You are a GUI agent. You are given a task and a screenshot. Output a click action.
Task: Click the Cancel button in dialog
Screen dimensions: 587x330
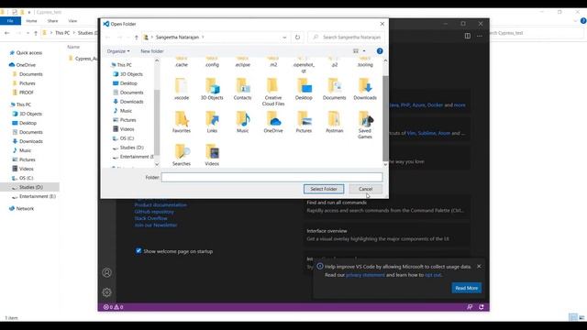(365, 189)
